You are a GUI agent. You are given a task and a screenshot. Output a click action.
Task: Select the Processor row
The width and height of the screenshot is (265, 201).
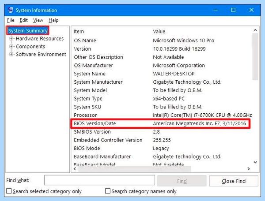pyautogui.click(x=162, y=115)
